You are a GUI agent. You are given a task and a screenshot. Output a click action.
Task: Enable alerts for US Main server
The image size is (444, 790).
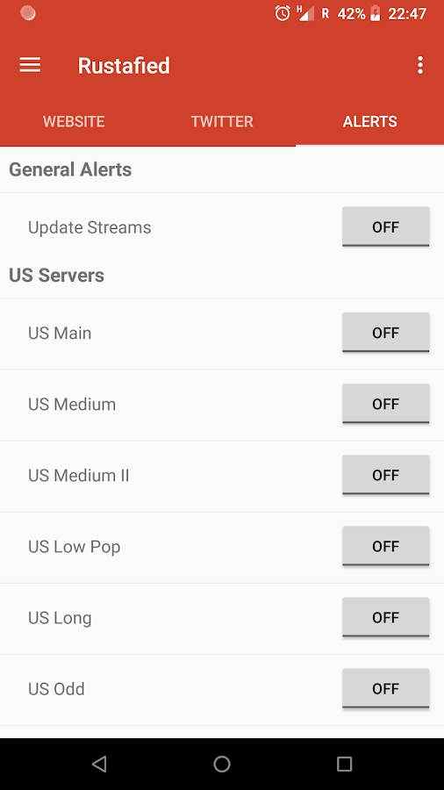[x=385, y=333]
